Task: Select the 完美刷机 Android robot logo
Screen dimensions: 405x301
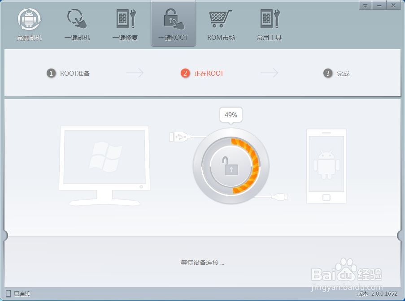Action: point(29,20)
